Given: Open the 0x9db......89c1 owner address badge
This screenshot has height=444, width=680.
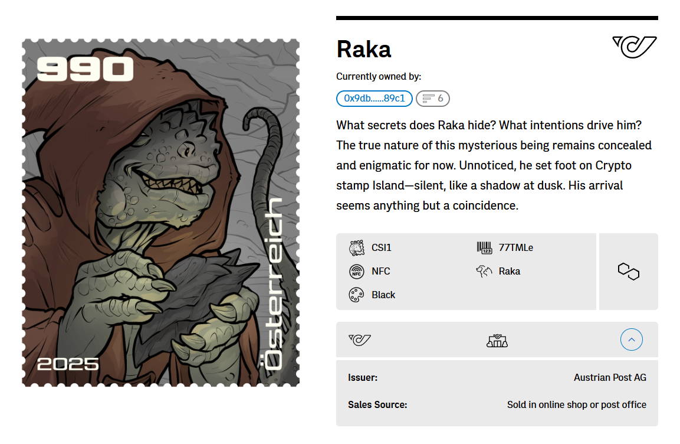Looking at the screenshot, I should 375,99.
